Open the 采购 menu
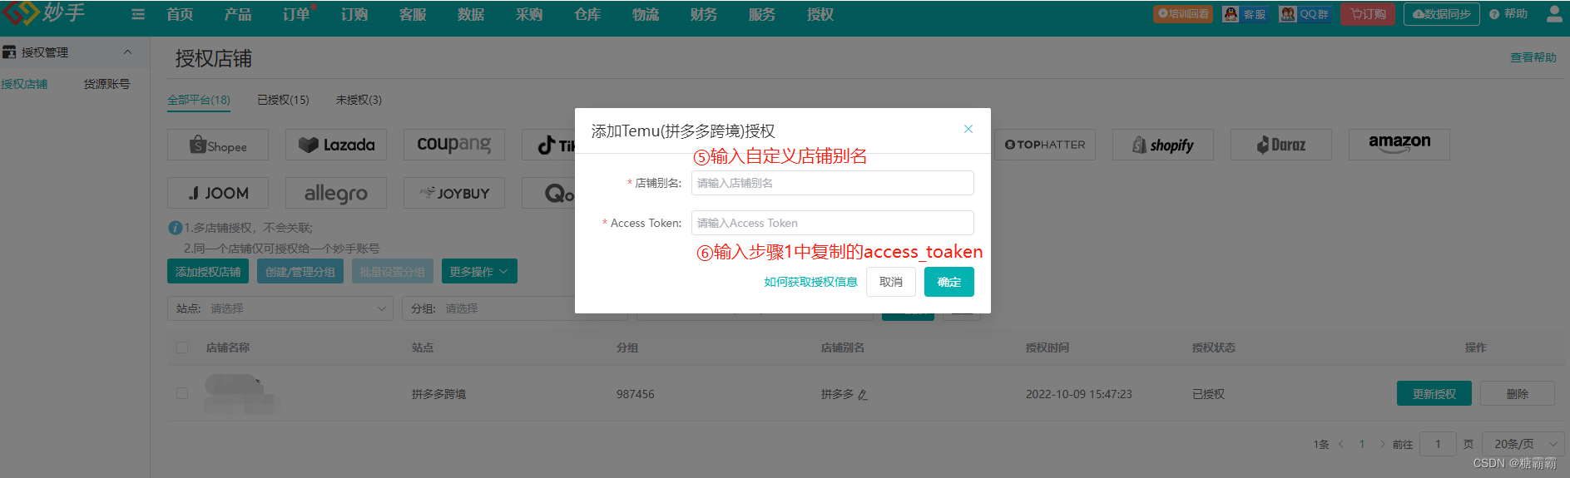Viewport: 1570px width, 478px height. click(529, 14)
